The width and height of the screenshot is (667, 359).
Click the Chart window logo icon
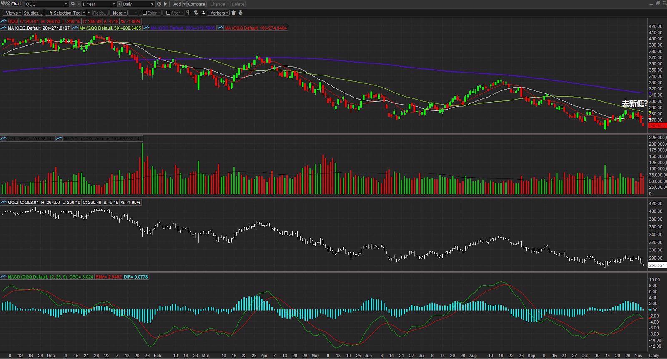tap(5, 4)
